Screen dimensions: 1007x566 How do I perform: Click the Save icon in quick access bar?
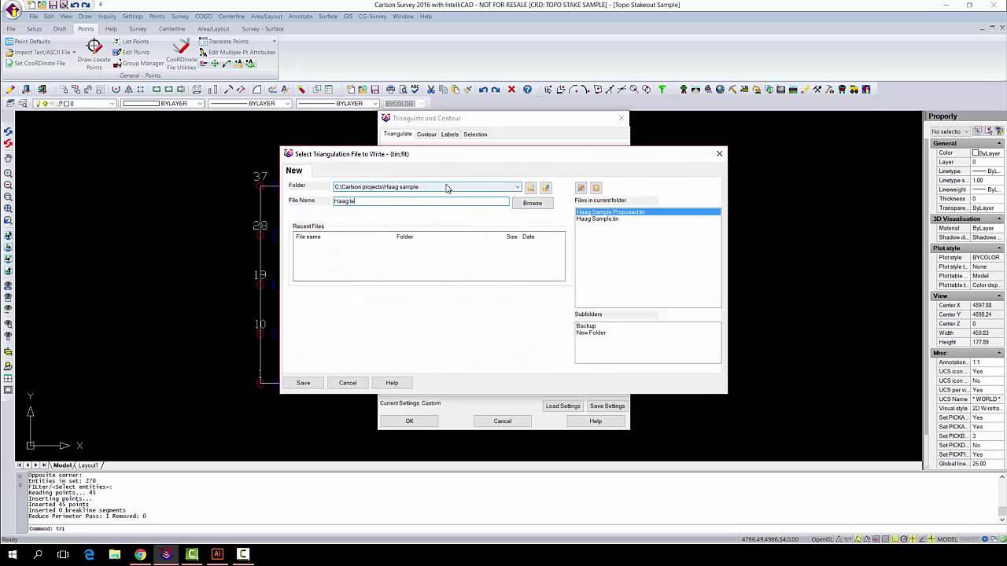53,5
